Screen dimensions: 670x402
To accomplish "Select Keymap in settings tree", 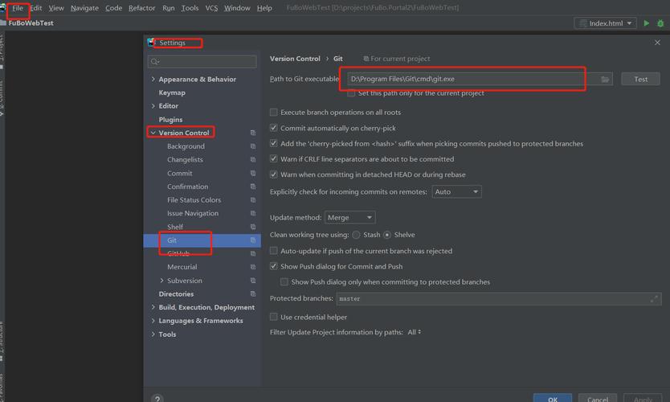I will pyautogui.click(x=172, y=92).
